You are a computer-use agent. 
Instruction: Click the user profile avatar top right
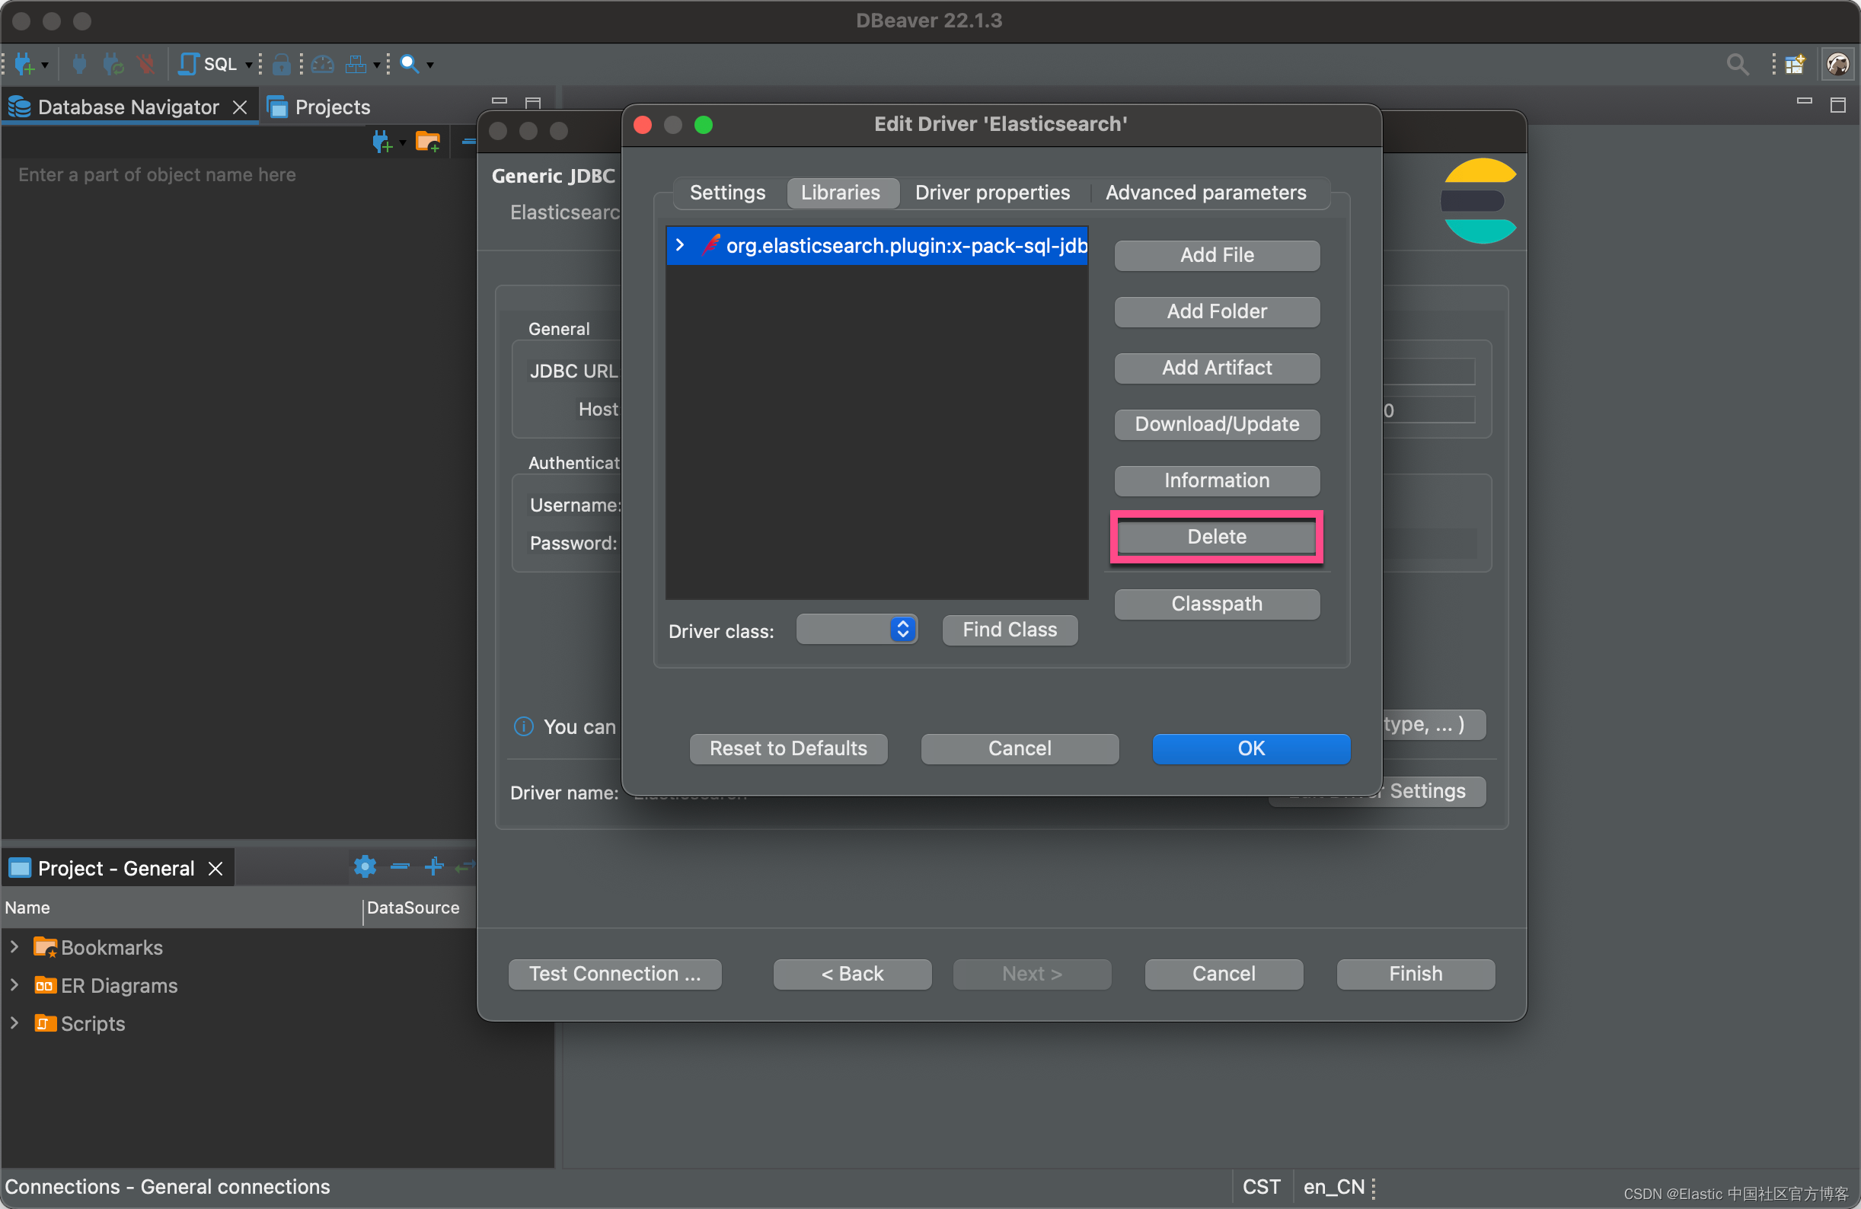coord(1837,64)
